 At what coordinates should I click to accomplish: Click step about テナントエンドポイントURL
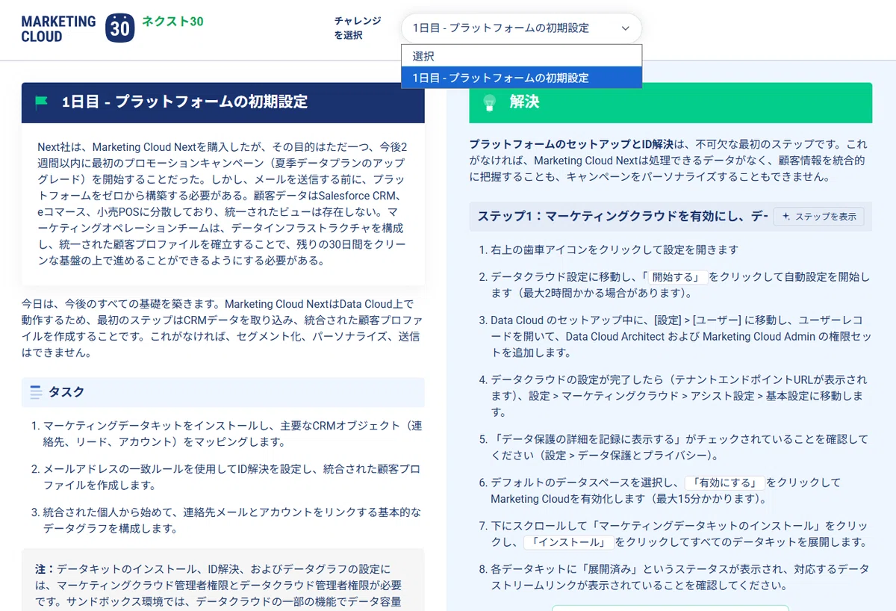679,396
